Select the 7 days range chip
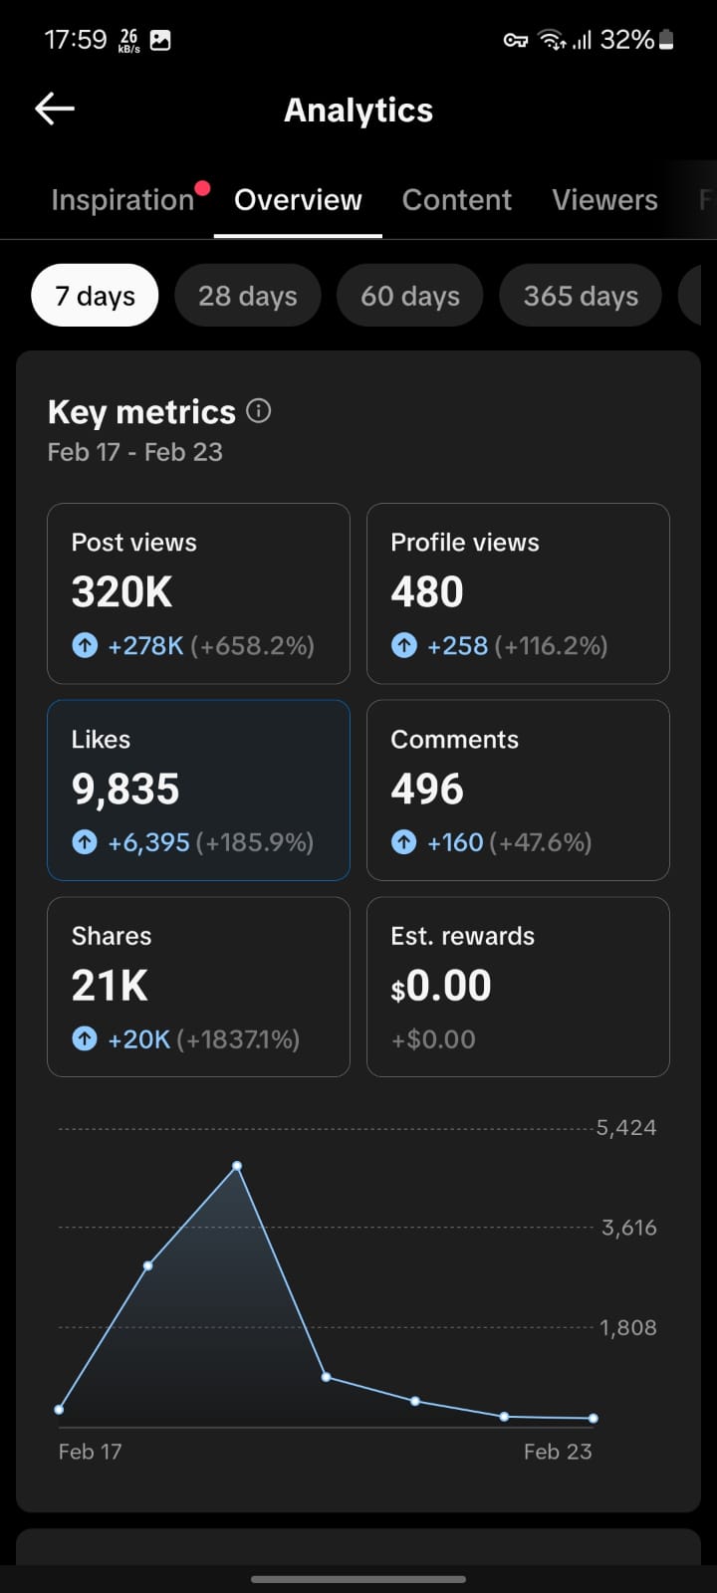Image resolution: width=717 pixels, height=1593 pixels. pos(95,296)
